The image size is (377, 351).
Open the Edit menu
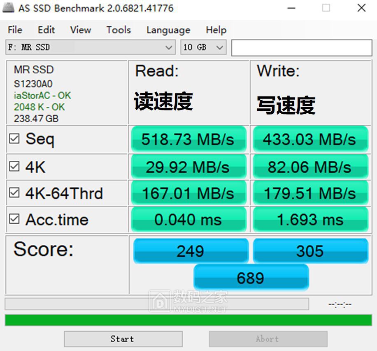point(47,30)
